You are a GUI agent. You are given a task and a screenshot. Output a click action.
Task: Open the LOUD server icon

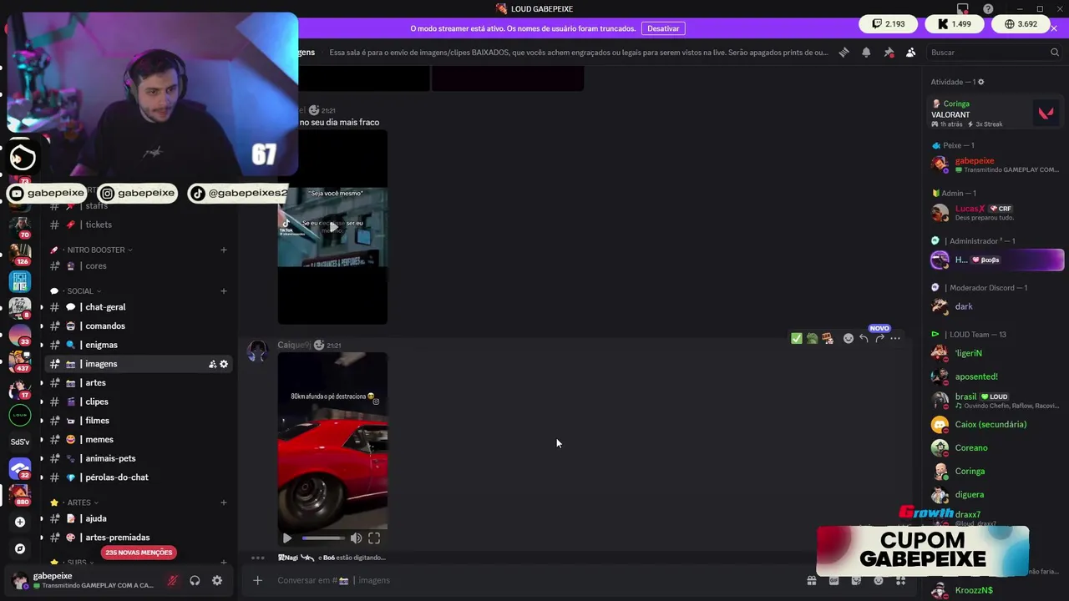click(x=20, y=415)
